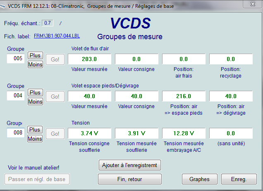Click the Volet espace pieds/Dégivrage heading
The image size is (263, 191).
pyautogui.click(x=105, y=86)
